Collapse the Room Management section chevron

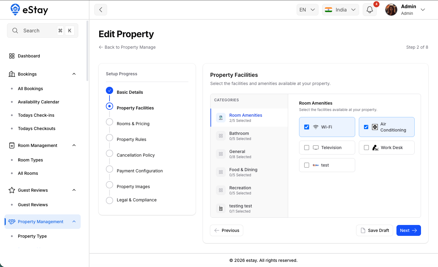click(x=74, y=145)
